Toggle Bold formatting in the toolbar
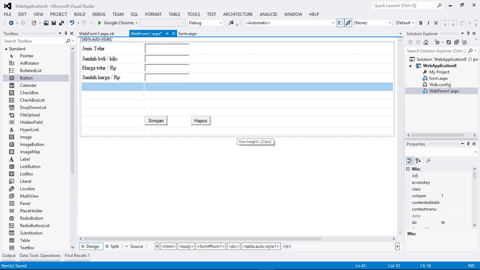Image resolution: width=480 pixels, height=270 pixels. point(420,22)
